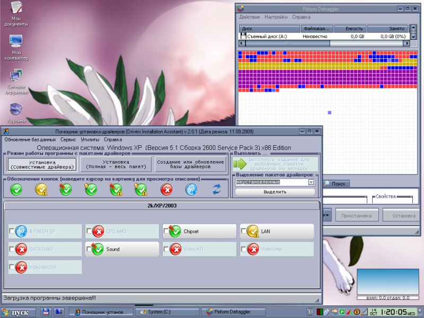Viewport: 424px width, 318px height.
Task: Click the red X legend icon
Action: click(x=166, y=189)
